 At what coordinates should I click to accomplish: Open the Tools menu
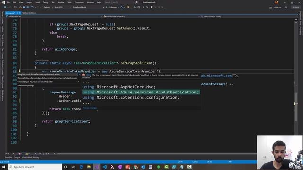pyautogui.click(x=70, y=2)
